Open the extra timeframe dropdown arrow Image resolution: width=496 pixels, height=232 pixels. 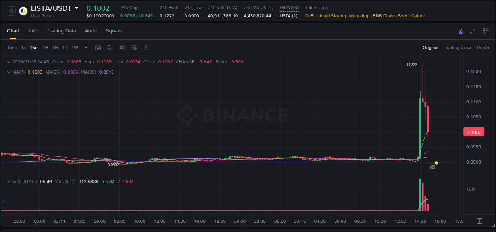tap(86, 48)
